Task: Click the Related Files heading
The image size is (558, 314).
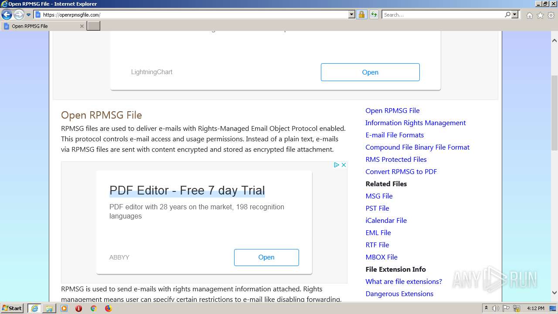Action: 386,184
